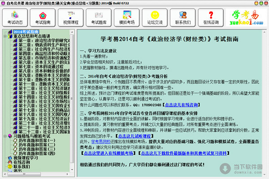The height and width of the screenshot is (179, 269).
Task: Open chapter 第九章：垄断资本主义的形成
Action: click(44, 75)
